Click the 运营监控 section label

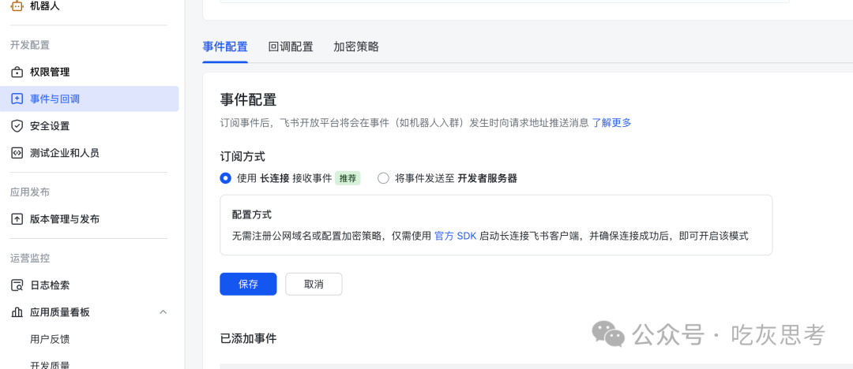tap(30, 258)
